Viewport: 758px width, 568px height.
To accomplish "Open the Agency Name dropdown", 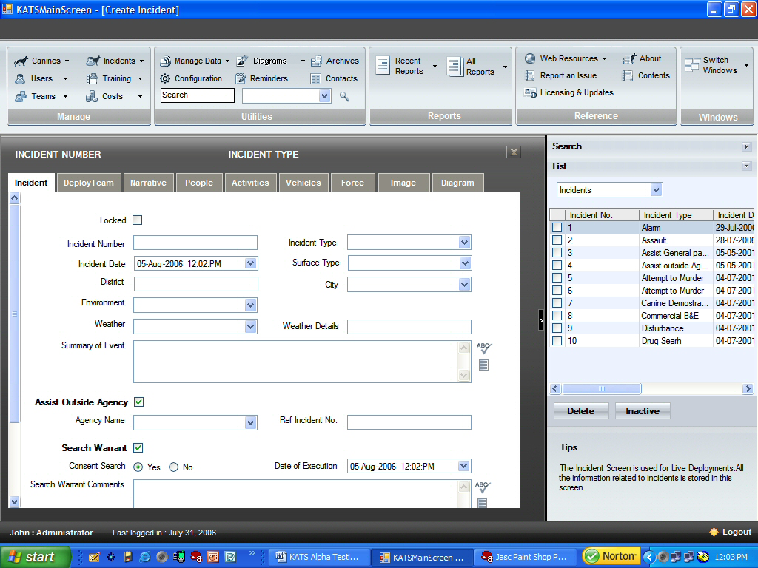I will coord(250,422).
